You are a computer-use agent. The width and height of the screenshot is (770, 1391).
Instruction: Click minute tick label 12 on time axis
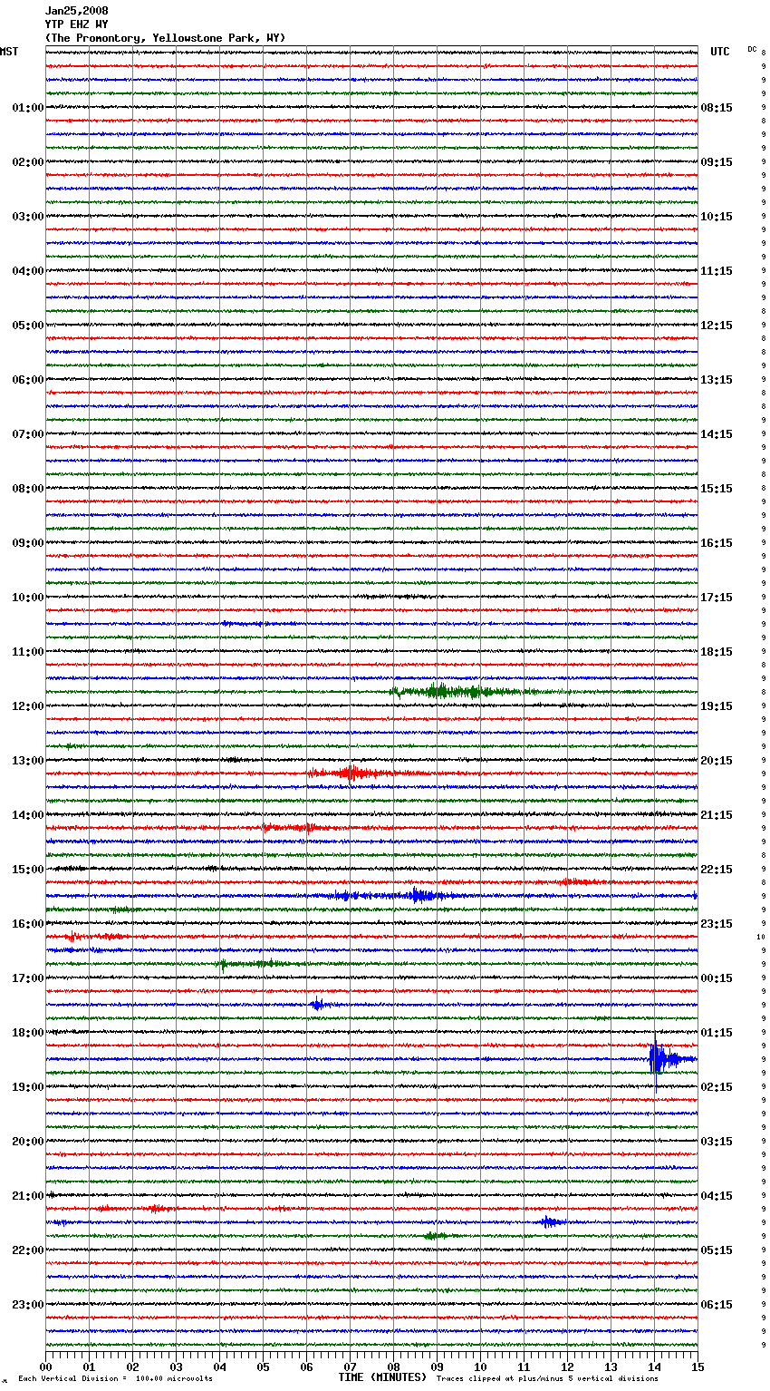pos(567,1367)
